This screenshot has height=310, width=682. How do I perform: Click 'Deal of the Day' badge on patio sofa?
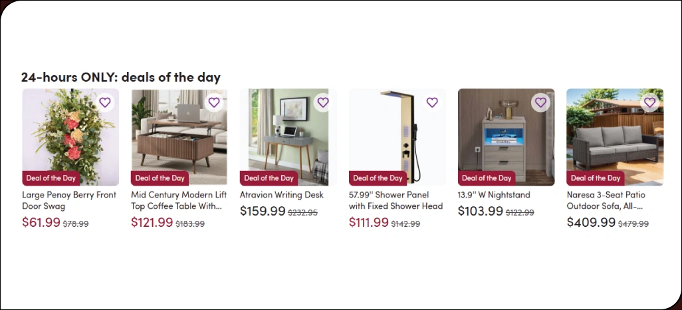point(596,178)
